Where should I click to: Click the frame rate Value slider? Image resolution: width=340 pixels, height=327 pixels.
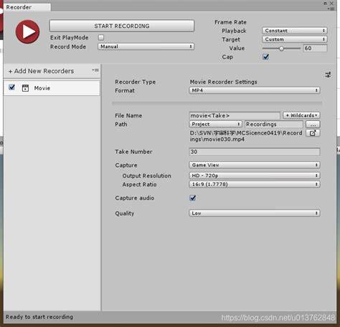[x=281, y=49]
